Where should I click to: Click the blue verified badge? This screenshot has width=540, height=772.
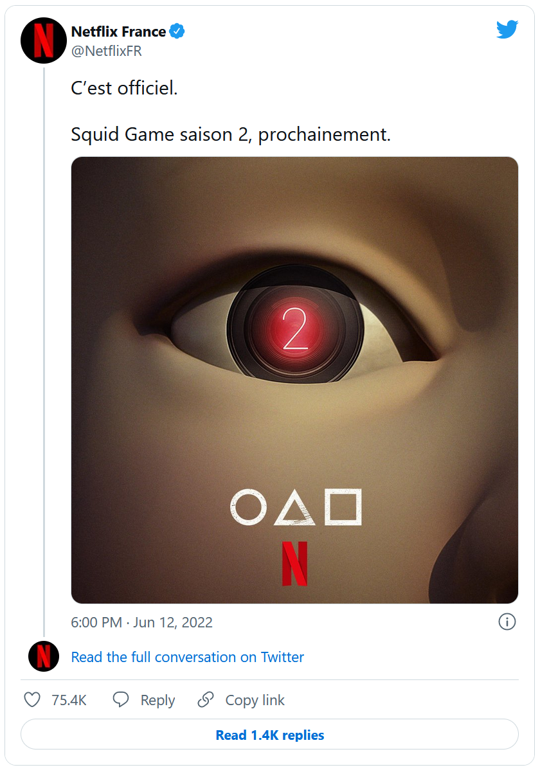pyautogui.click(x=177, y=31)
